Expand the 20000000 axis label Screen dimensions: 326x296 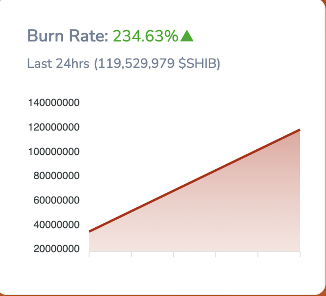coord(57,248)
